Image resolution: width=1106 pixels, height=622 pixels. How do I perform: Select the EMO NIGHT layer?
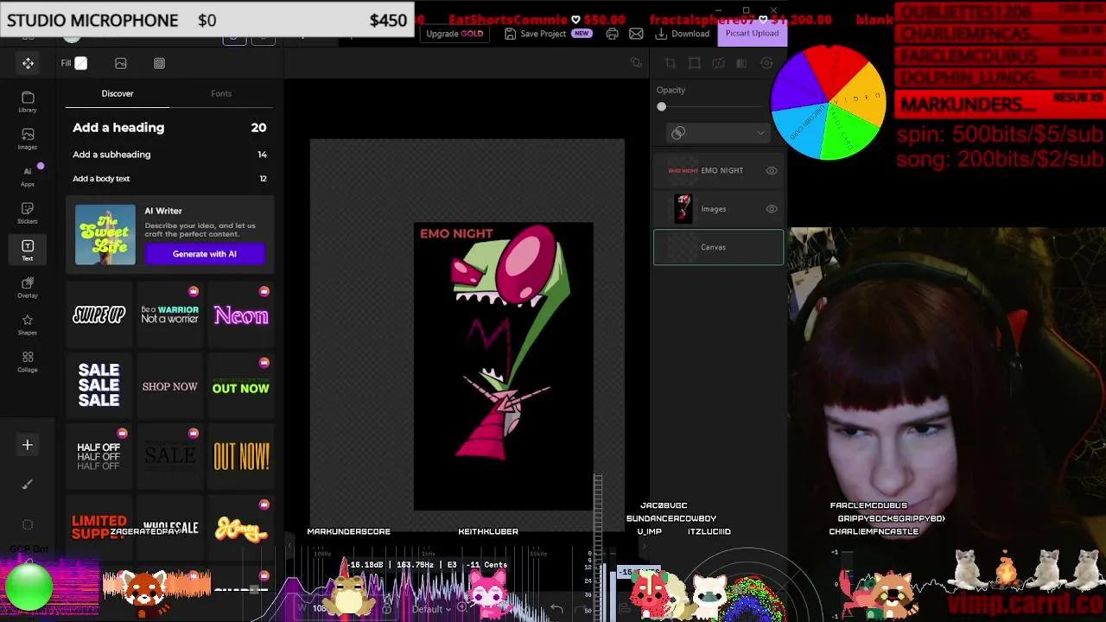718,171
